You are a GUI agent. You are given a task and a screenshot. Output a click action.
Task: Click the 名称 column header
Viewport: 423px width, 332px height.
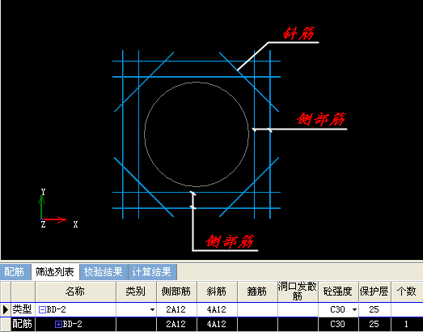coord(75,292)
